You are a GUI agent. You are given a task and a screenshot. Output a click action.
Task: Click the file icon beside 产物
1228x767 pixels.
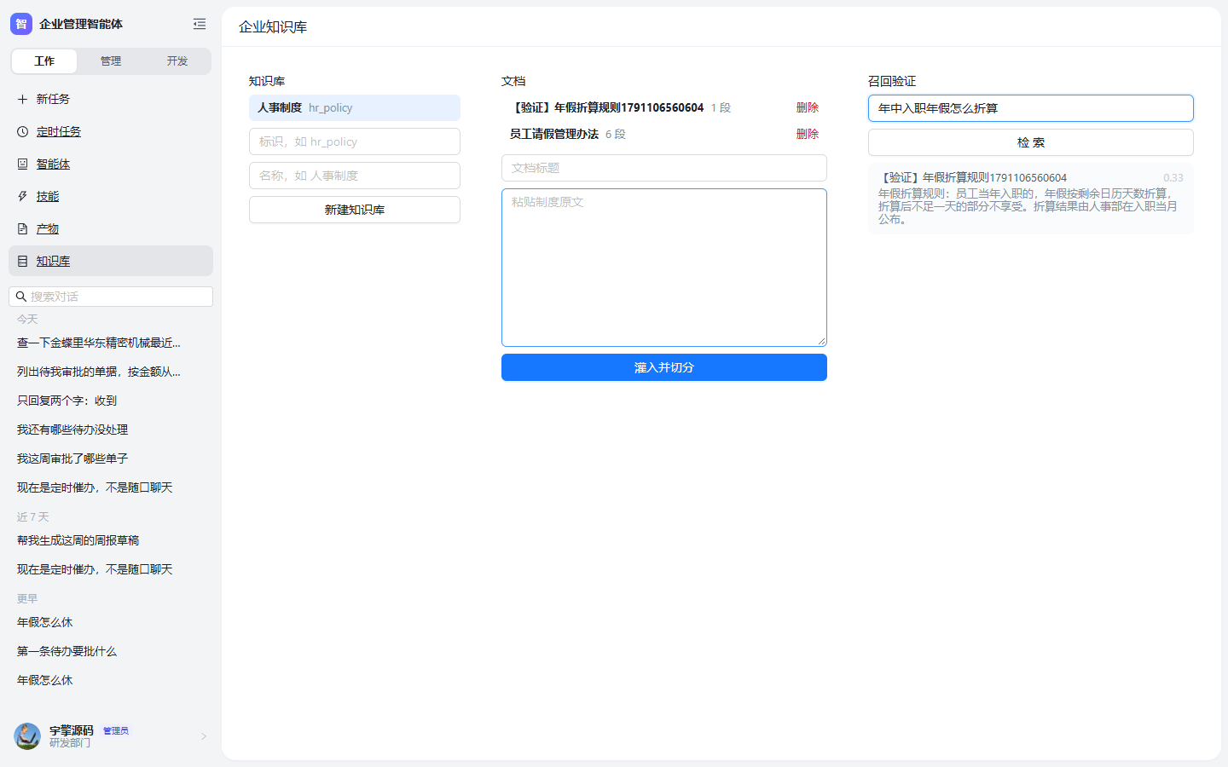coord(23,228)
